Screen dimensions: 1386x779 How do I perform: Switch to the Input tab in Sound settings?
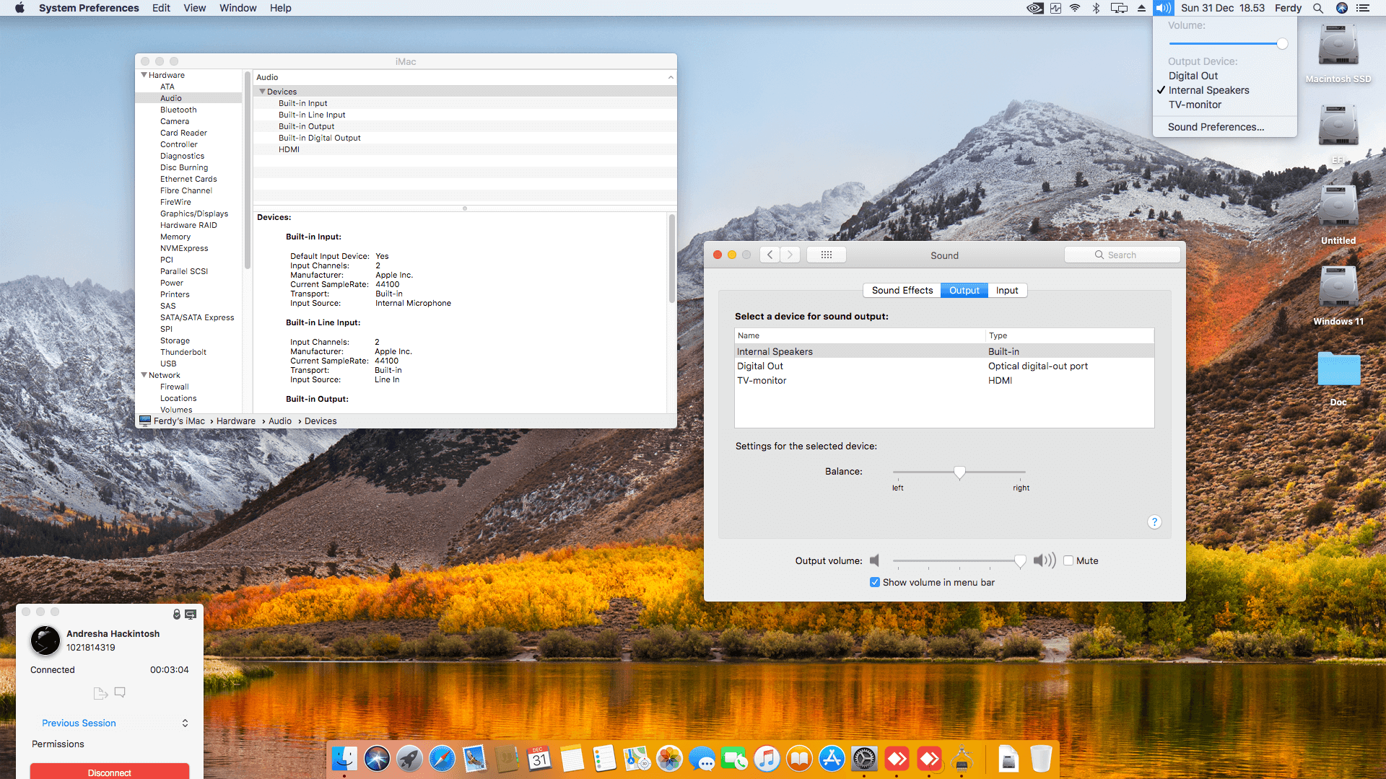1007,290
